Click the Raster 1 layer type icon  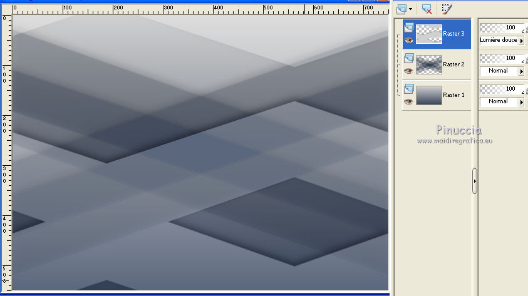[409, 88]
